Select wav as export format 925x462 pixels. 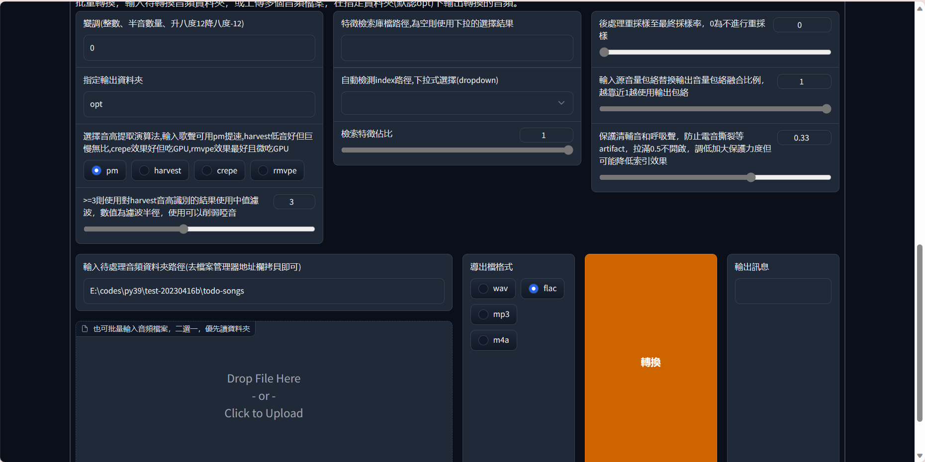coord(493,289)
